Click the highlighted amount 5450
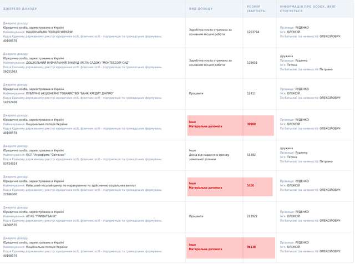 (251, 186)
